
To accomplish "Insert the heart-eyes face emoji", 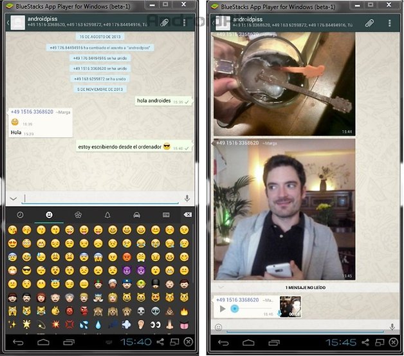I will pos(12,243).
